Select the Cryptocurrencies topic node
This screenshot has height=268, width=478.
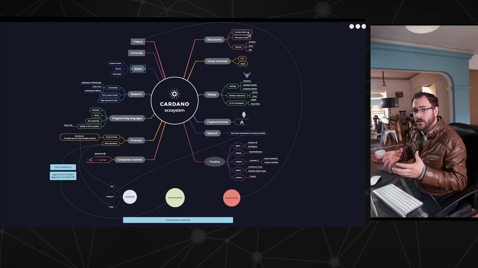[x=218, y=122]
